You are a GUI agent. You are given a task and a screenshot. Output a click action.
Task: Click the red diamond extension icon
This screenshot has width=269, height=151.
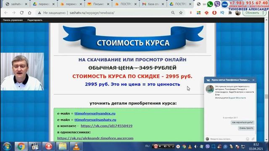[x=206, y=13]
